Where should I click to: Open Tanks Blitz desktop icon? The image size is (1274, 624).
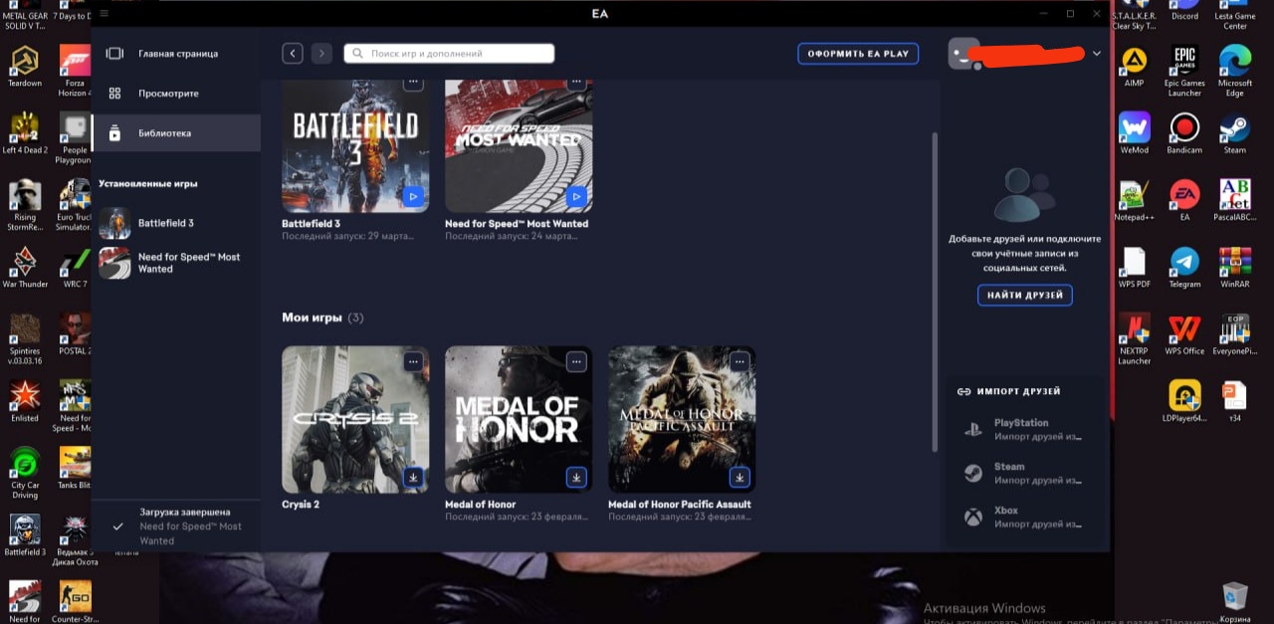pyautogui.click(x=76, y=468)
